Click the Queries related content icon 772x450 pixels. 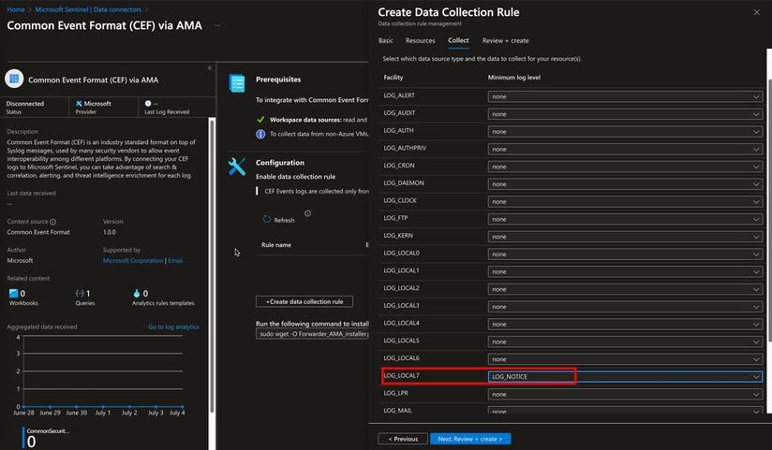click(80, 293)
